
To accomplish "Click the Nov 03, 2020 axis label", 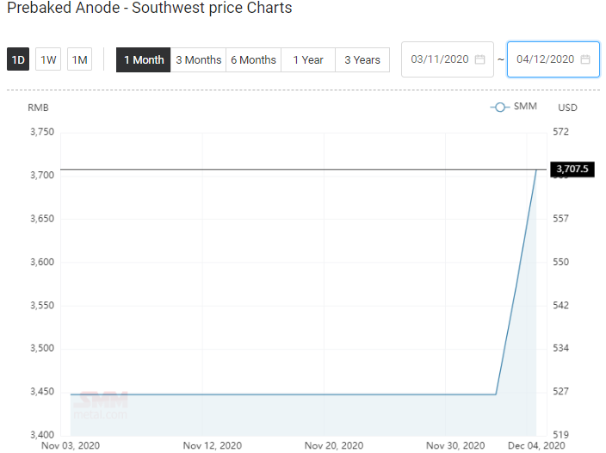I will click(71, 445).
